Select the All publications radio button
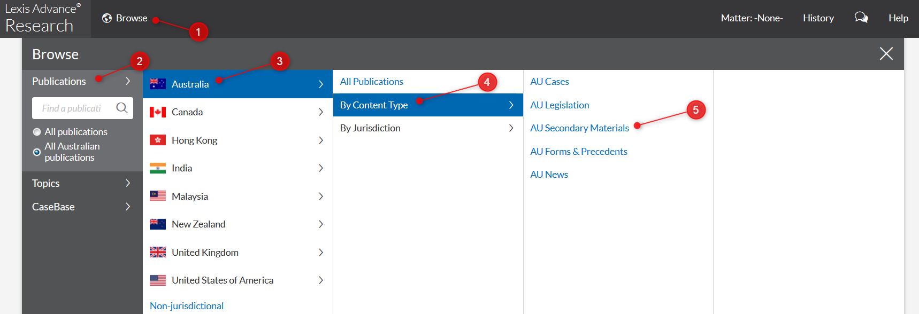 tap(37, 132)
